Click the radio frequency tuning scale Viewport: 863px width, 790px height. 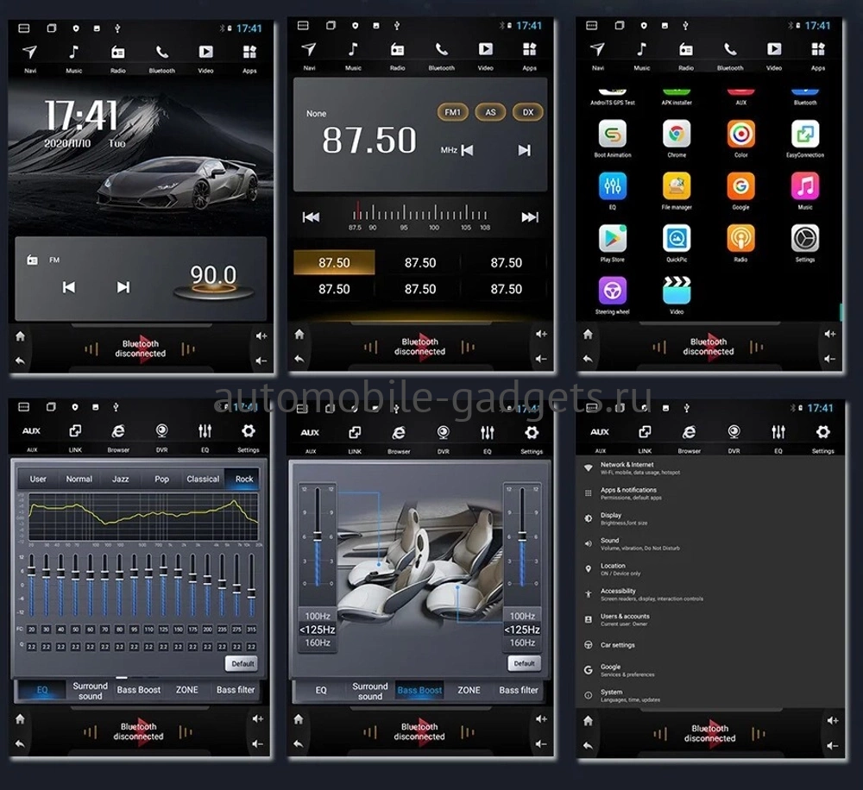coord(420,216)
